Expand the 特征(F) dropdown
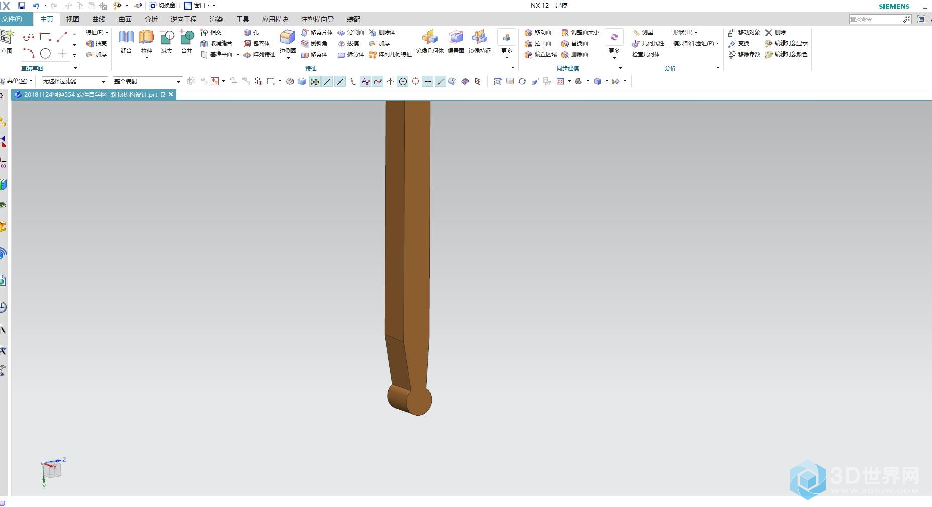 coord(97,32)
